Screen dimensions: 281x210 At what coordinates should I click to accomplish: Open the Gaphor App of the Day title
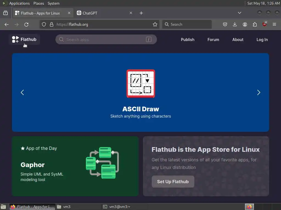click(33, 165)
